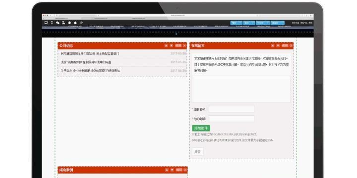Click the blue handle on the dashed banner border

(x=176, y=34)
